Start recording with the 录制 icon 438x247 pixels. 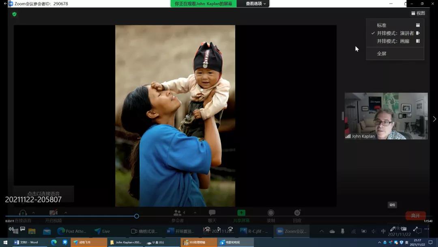tap(271, 213)
